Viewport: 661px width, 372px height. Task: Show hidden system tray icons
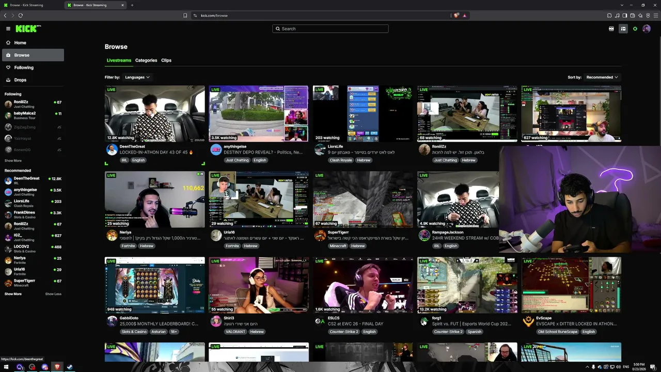587,367
